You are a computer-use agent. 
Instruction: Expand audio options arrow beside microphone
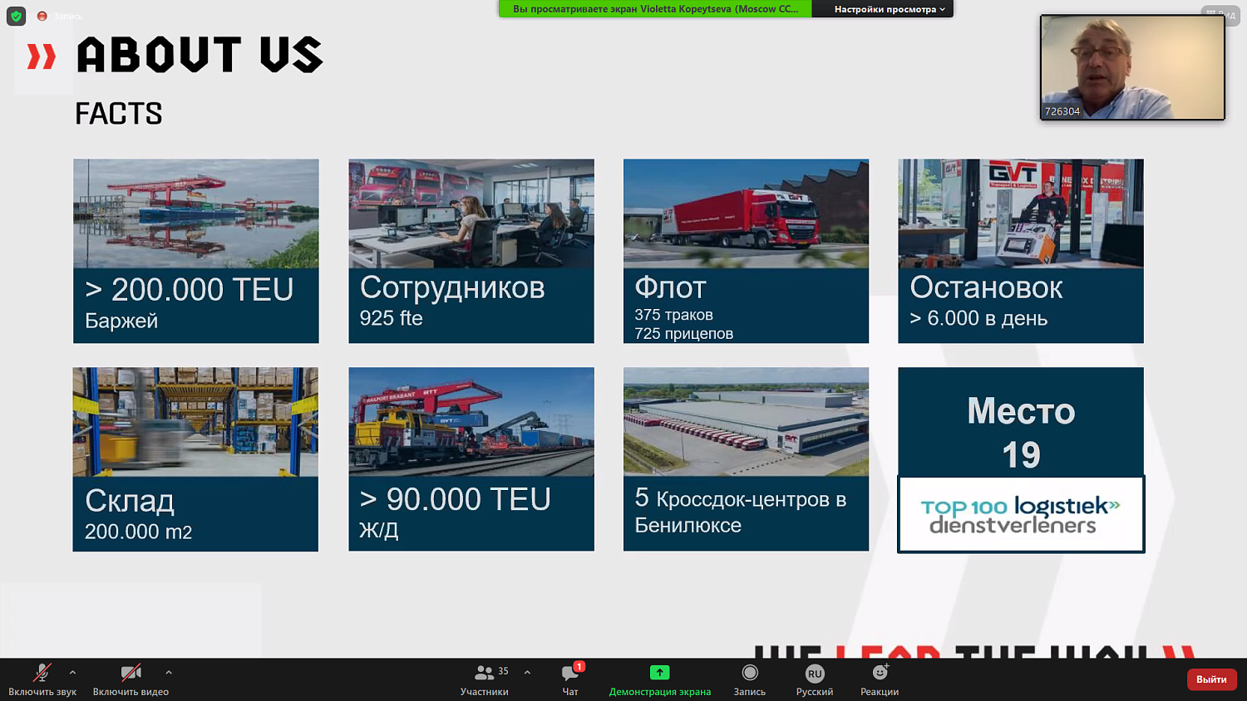pos(72,673)
